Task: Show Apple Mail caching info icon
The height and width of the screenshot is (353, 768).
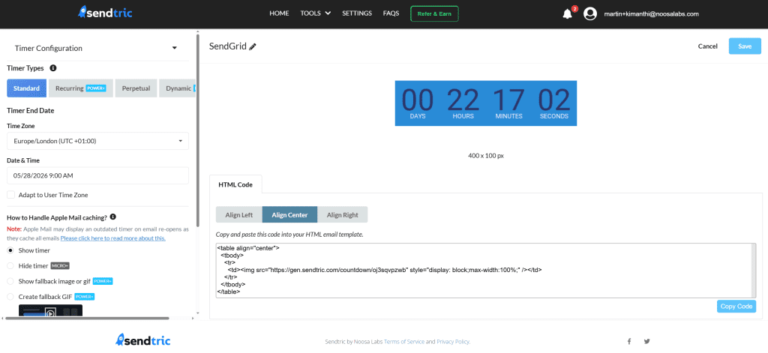Action: click(113, 217)
